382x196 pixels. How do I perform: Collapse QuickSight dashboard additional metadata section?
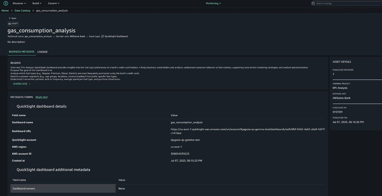pos(13,170)
